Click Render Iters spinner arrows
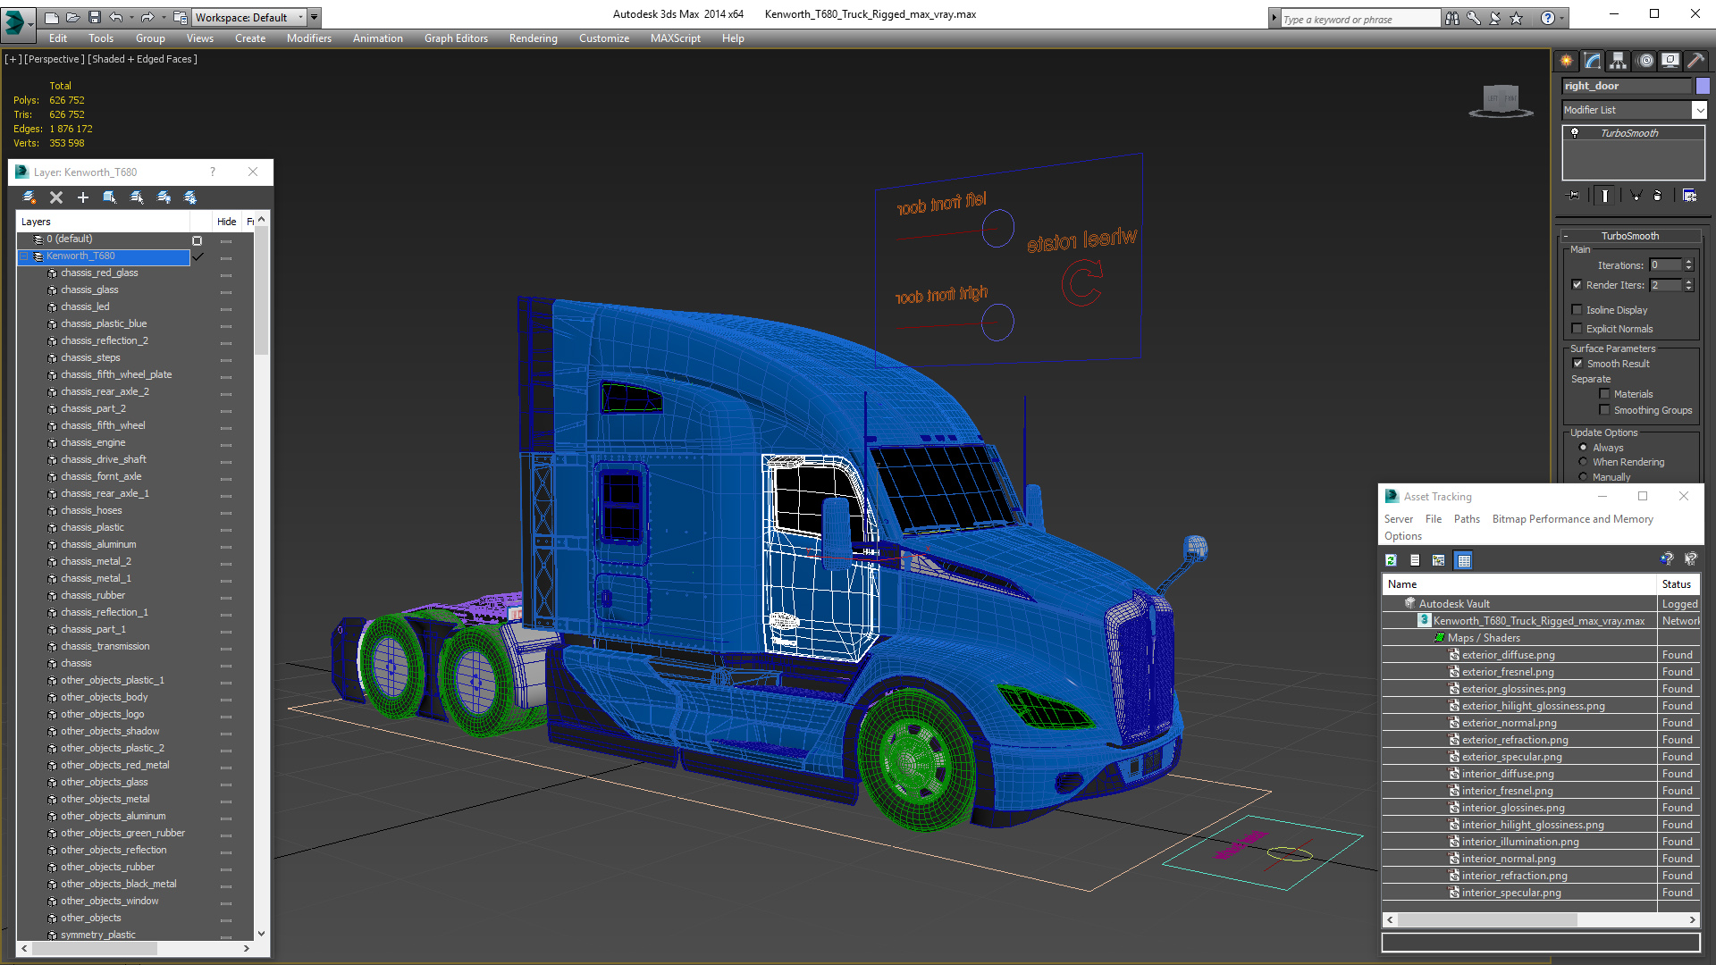The height and width of the screenshot is (965, 1716). [x=1688, y=285]
